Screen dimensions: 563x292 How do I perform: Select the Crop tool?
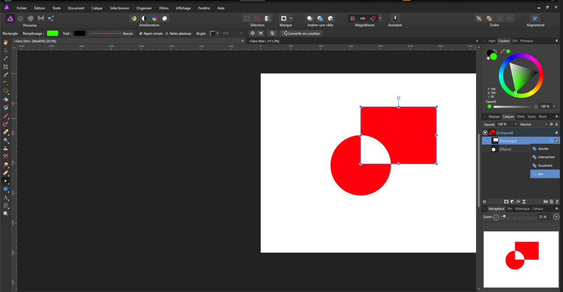6,67
